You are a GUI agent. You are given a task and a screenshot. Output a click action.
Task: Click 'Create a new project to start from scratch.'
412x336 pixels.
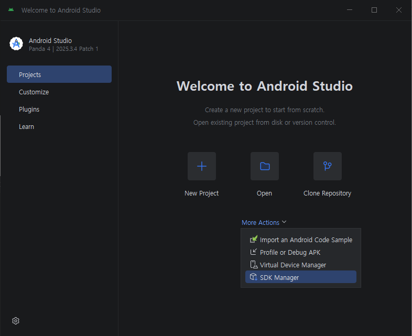(x=265, y=110)
